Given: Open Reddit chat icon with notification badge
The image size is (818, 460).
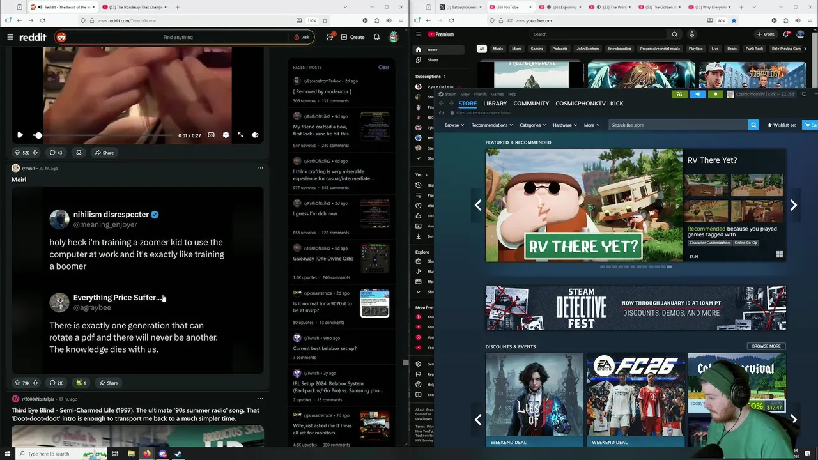Looking at the screenshot, I should pyautogui.click(x=330, y=37).
